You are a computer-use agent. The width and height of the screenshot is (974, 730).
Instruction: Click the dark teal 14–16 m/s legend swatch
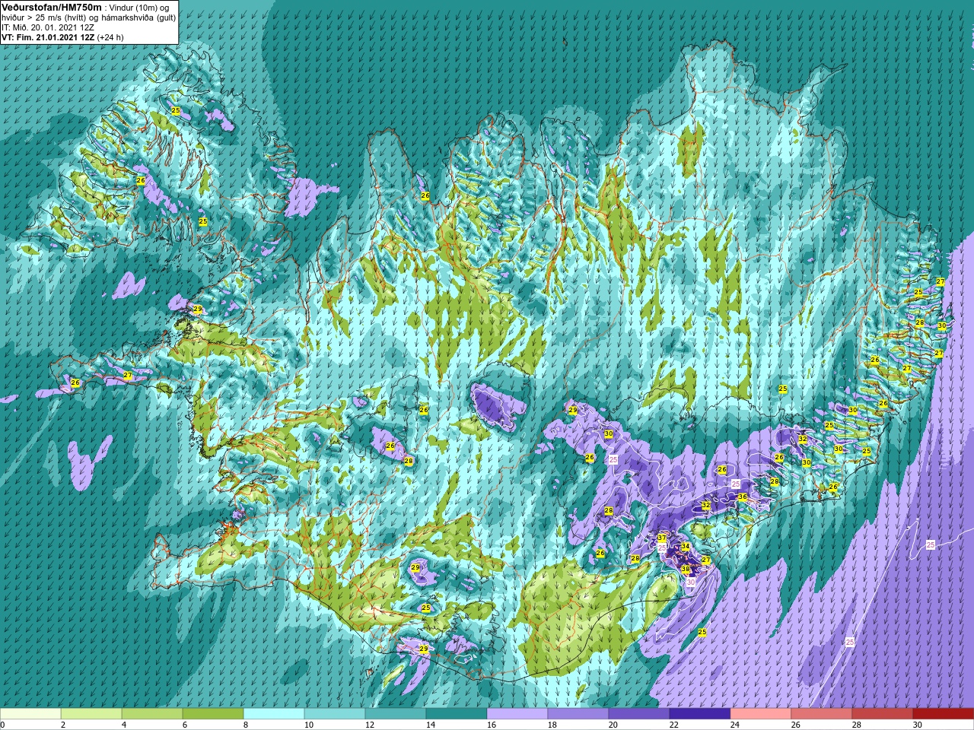click(457, 714)
